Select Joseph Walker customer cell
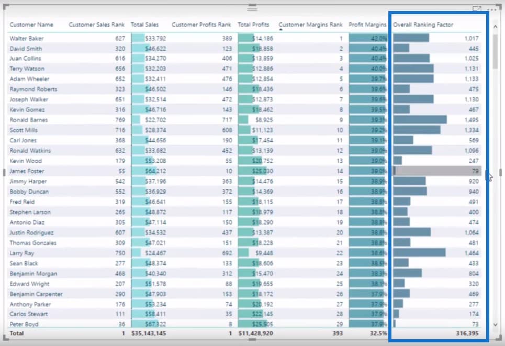 point(29,99)
